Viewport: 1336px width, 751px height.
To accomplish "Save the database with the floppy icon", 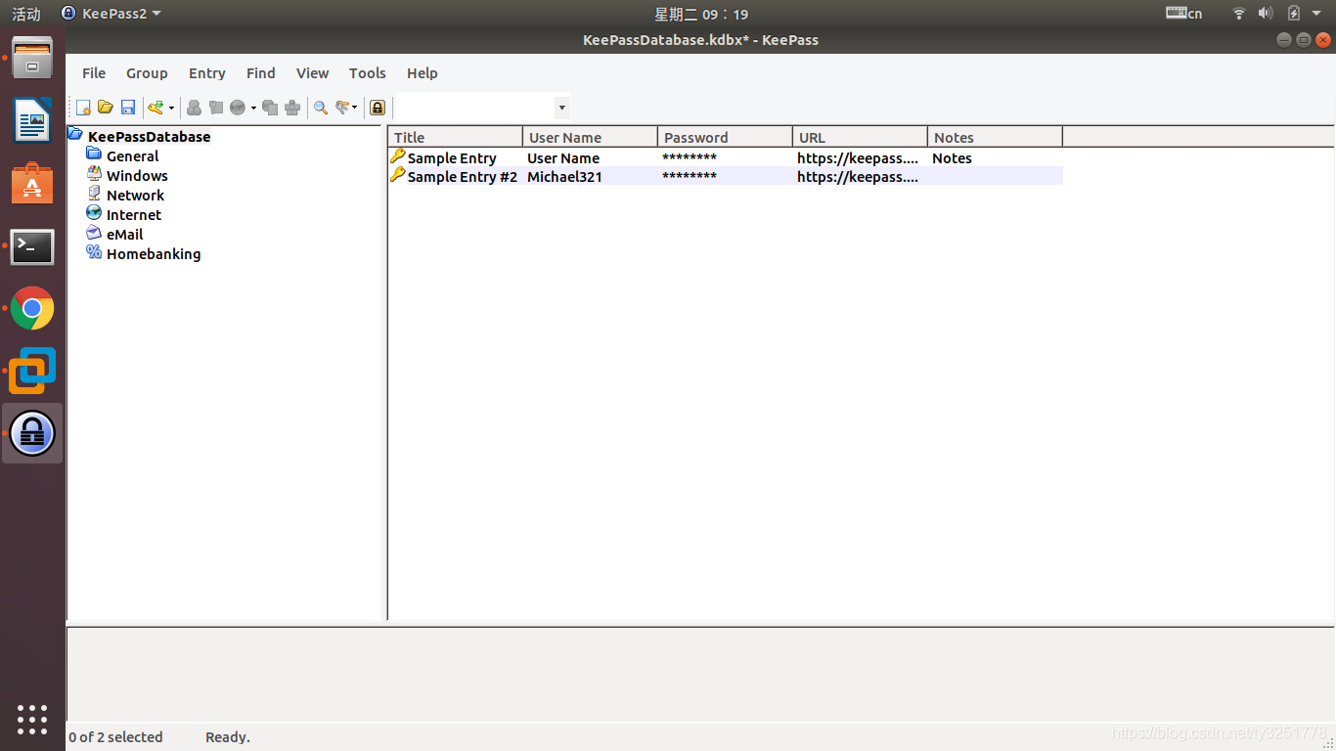I will [x=128, y=108].
